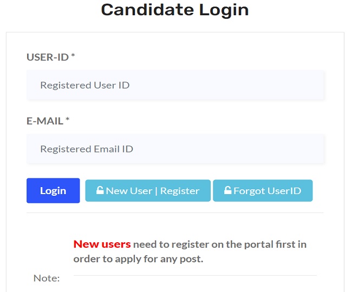The height and width of the screenshot is (292, 352).
Task: Click the unlock icon beside Forgot UserID
Action: coord(227,190)
